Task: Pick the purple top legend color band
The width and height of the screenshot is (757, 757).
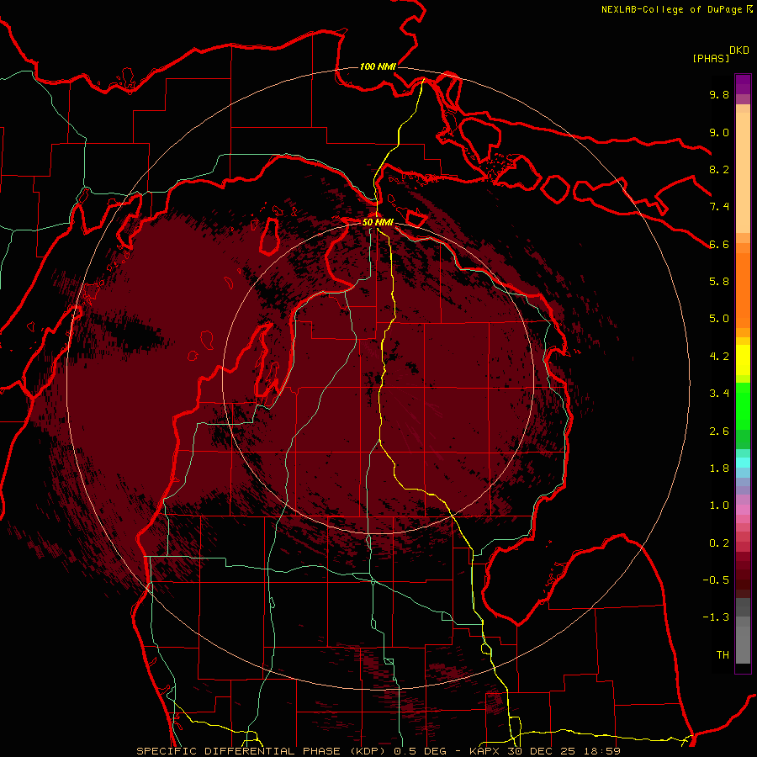Action: [x=743, y=84]
